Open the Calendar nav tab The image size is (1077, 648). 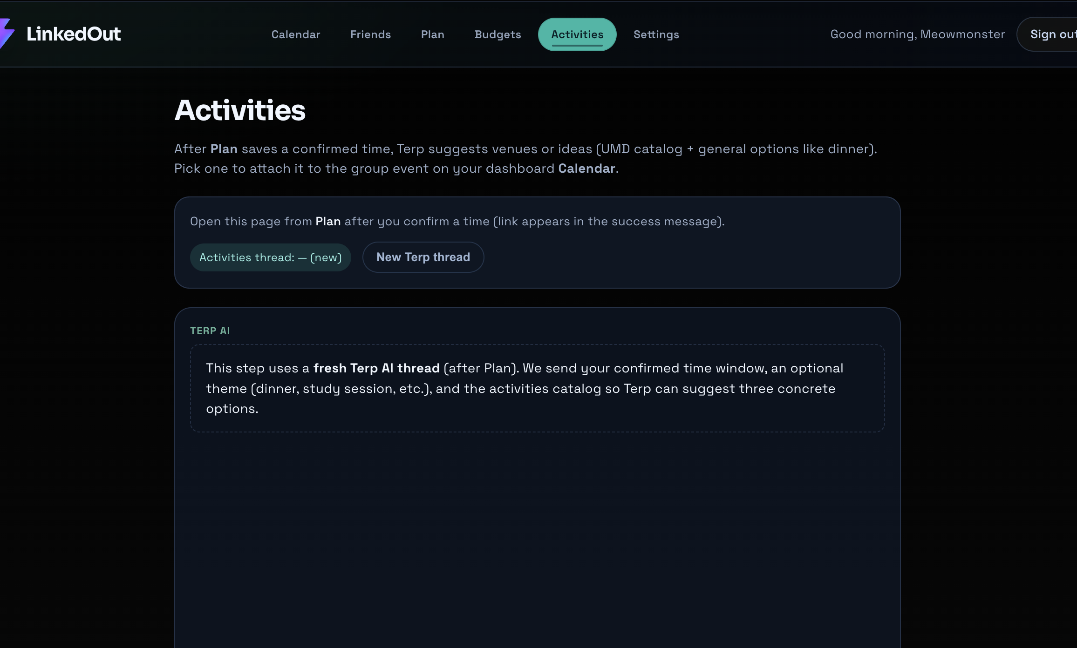click(x=296, y=34)
